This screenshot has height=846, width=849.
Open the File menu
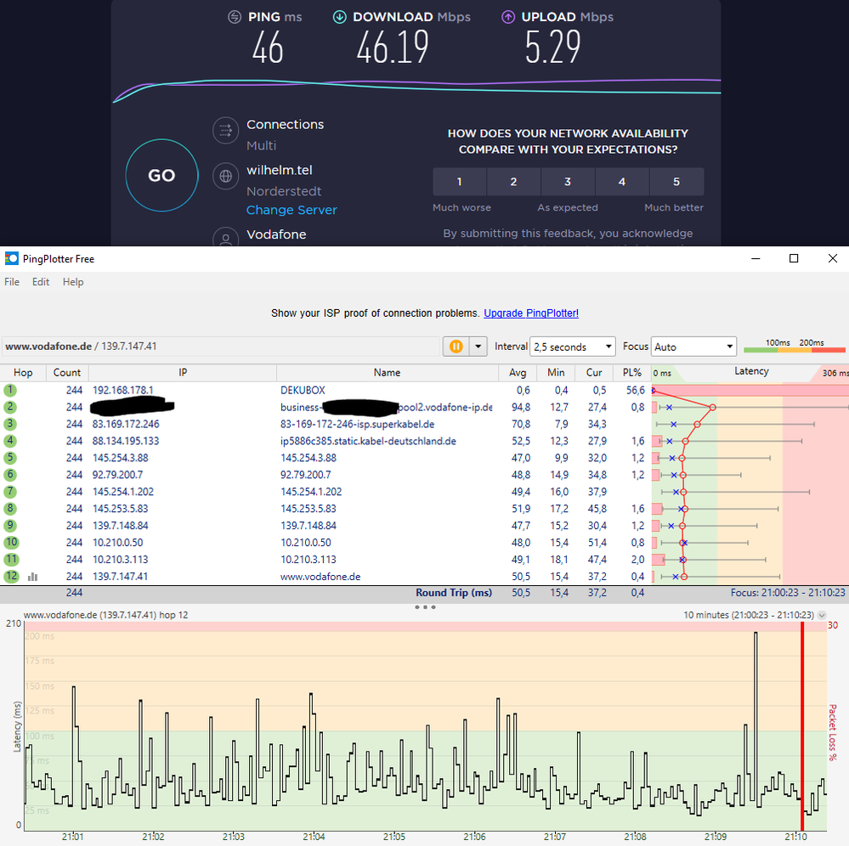click(12, 282)
